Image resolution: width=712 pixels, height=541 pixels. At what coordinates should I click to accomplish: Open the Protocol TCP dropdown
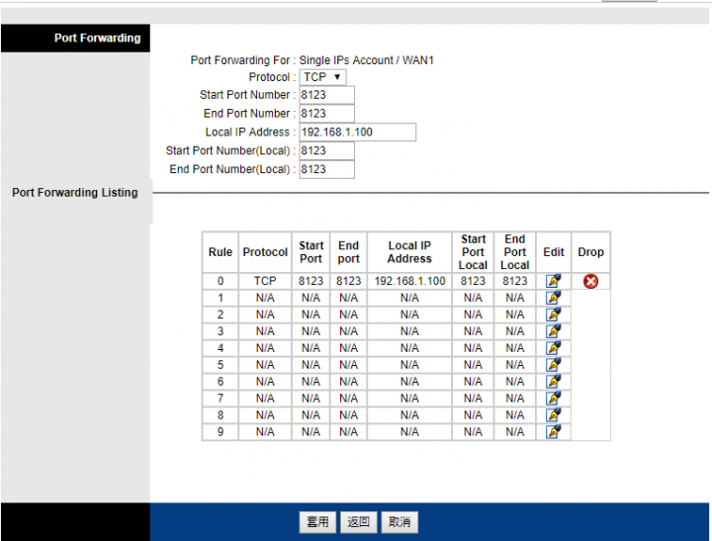tap(322, 77)
